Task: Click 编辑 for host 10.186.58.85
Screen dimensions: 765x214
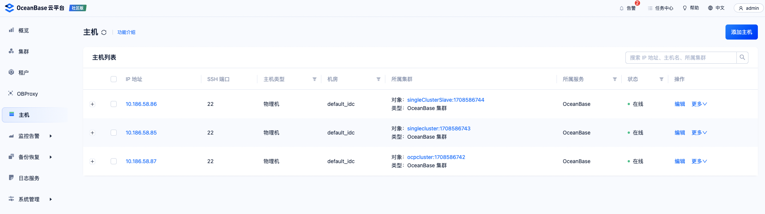Action: pos(680,133)
